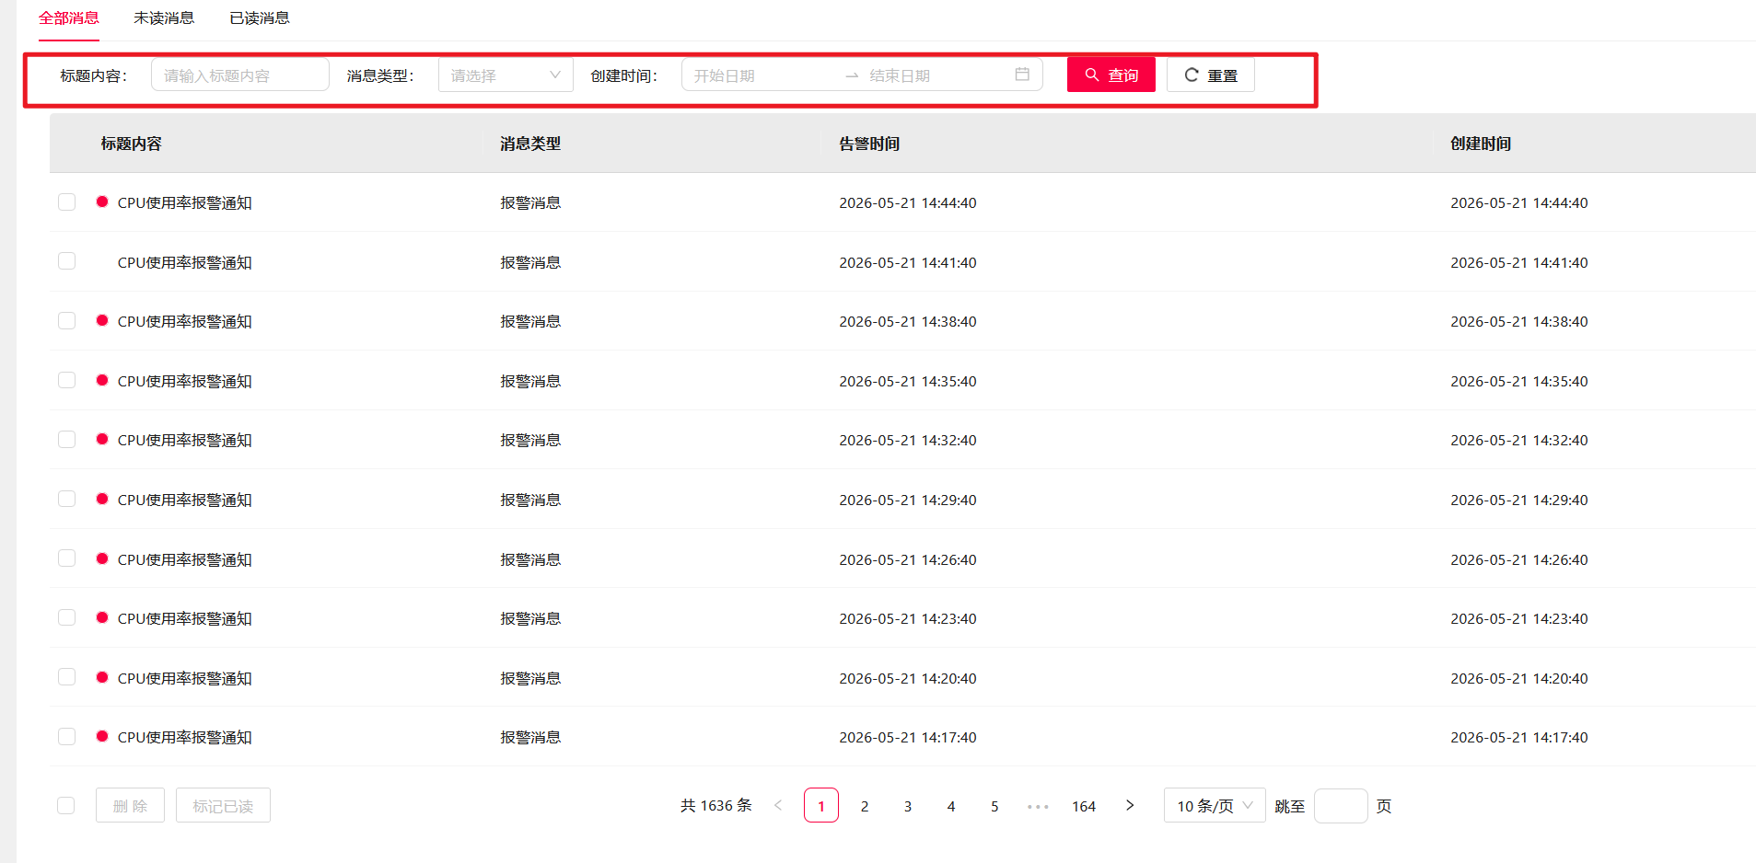The height and width of the screenshot is (863, 1756).
Task: Click the 消息类型 column header
Action: coord(530,144)
